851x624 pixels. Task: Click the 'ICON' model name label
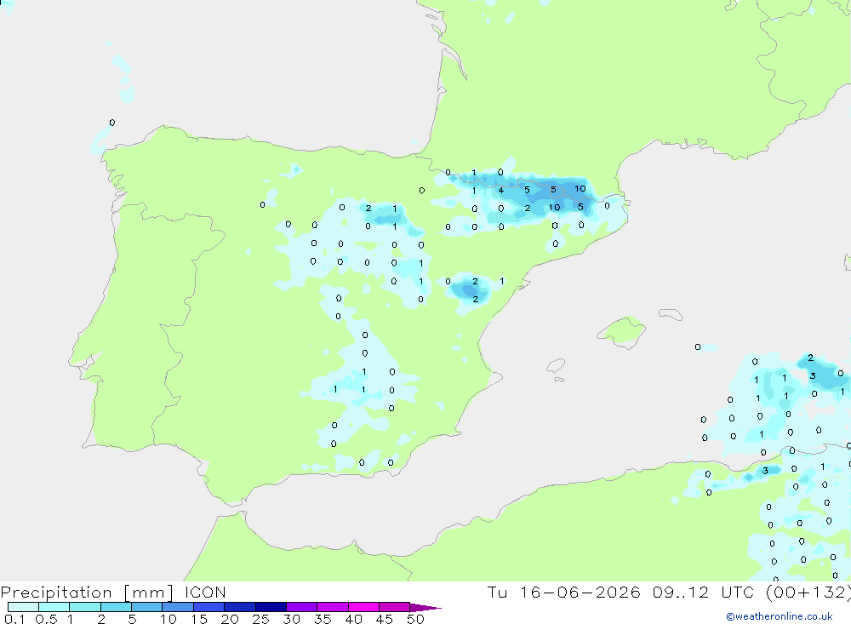[x=205, y=592]
